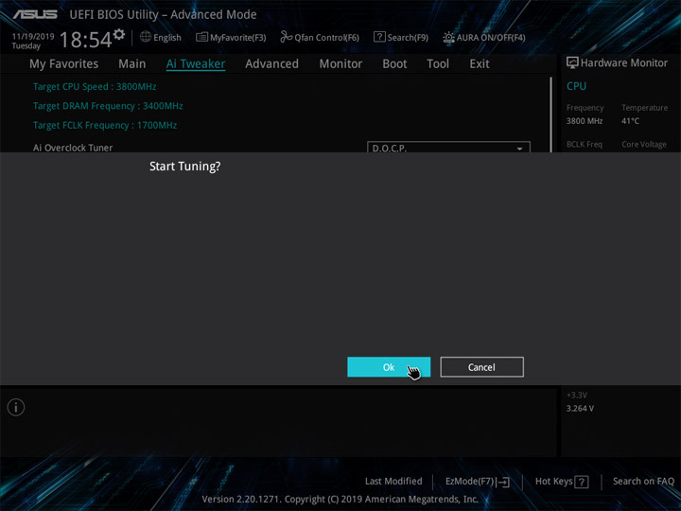Click the BCLK Freq label
The height and width of the screenshot is (511, 681).
click(585, 144)
